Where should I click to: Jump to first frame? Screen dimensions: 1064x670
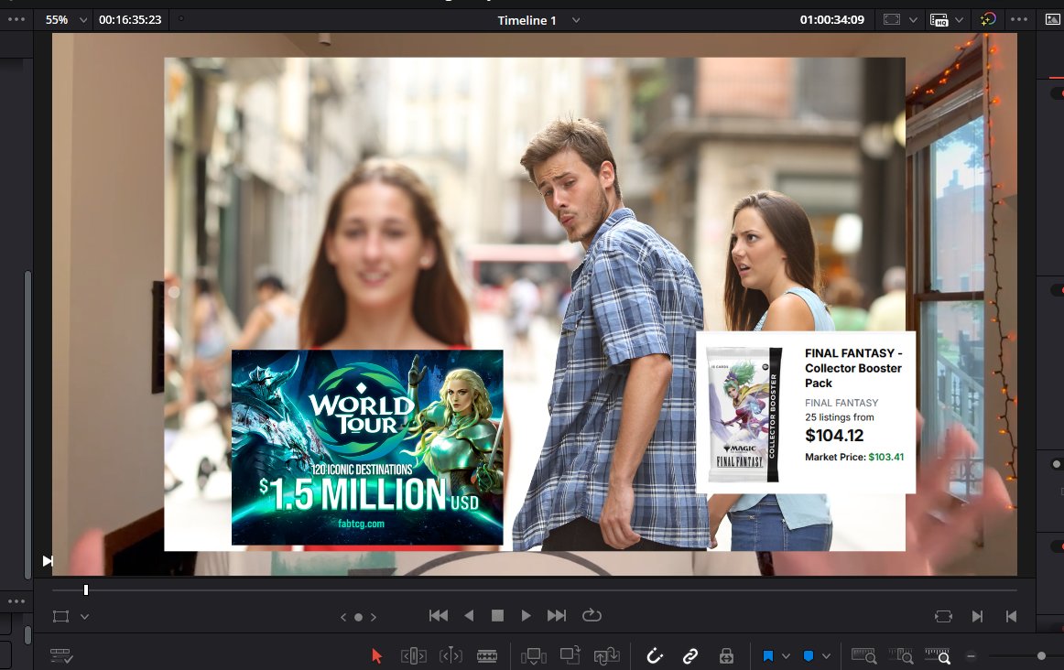[x=439, y=615]
